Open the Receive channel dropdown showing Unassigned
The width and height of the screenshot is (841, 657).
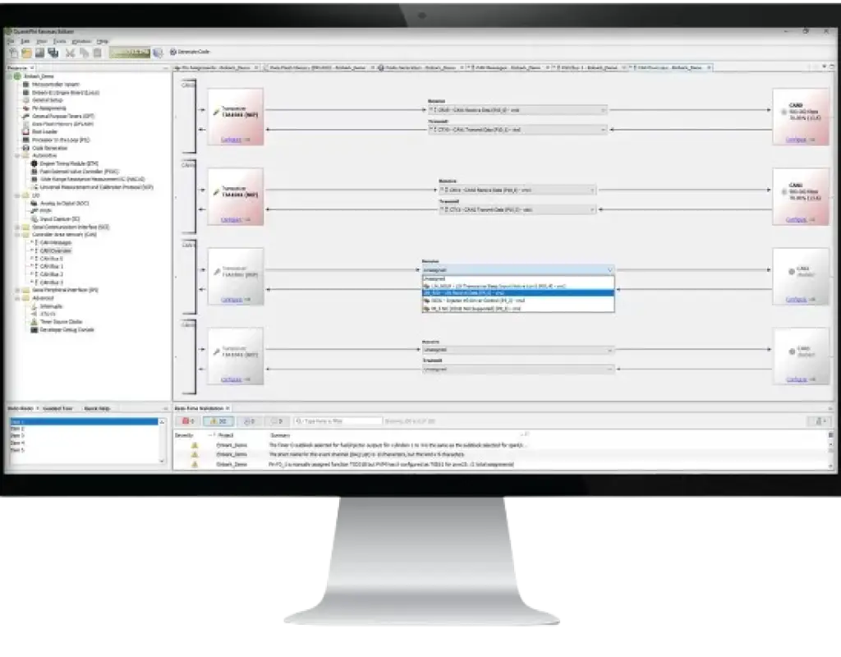tap(608, 269)
